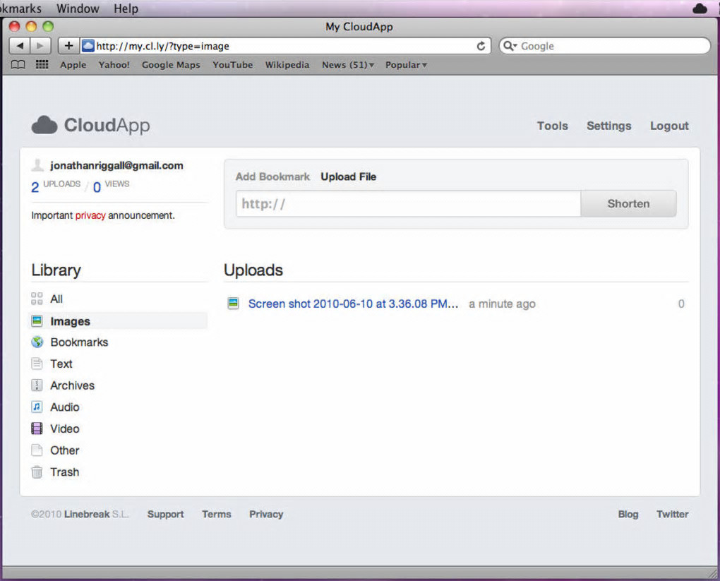Open the Top Sites grid icon
This screenshot has height=581, width=720.
pyautogui.click(x=42, y=64)
